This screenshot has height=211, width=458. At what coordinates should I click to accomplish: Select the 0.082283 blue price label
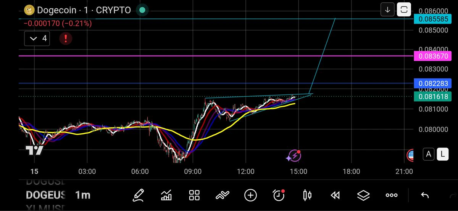pyautogui.click(x=433, y=83)
